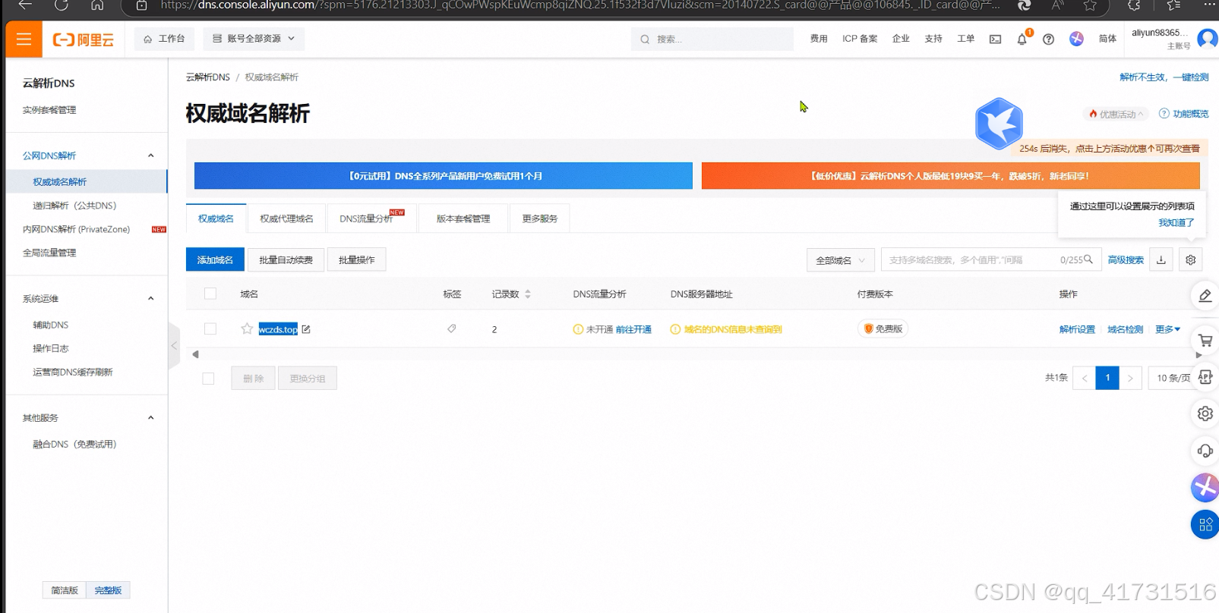Sort by record count arrows

(528, 294)
